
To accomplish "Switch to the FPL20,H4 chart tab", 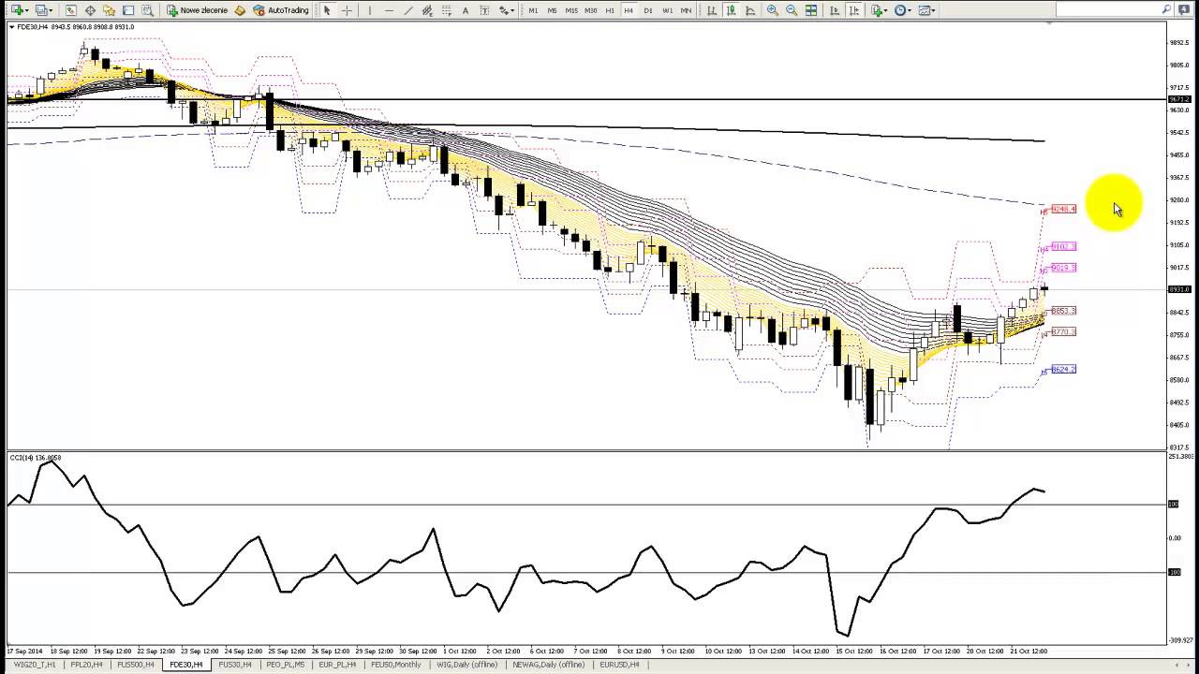I will point(86,665).
